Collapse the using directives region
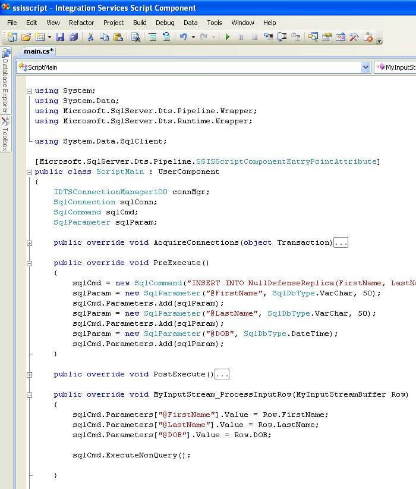 (x=29, y=91)
